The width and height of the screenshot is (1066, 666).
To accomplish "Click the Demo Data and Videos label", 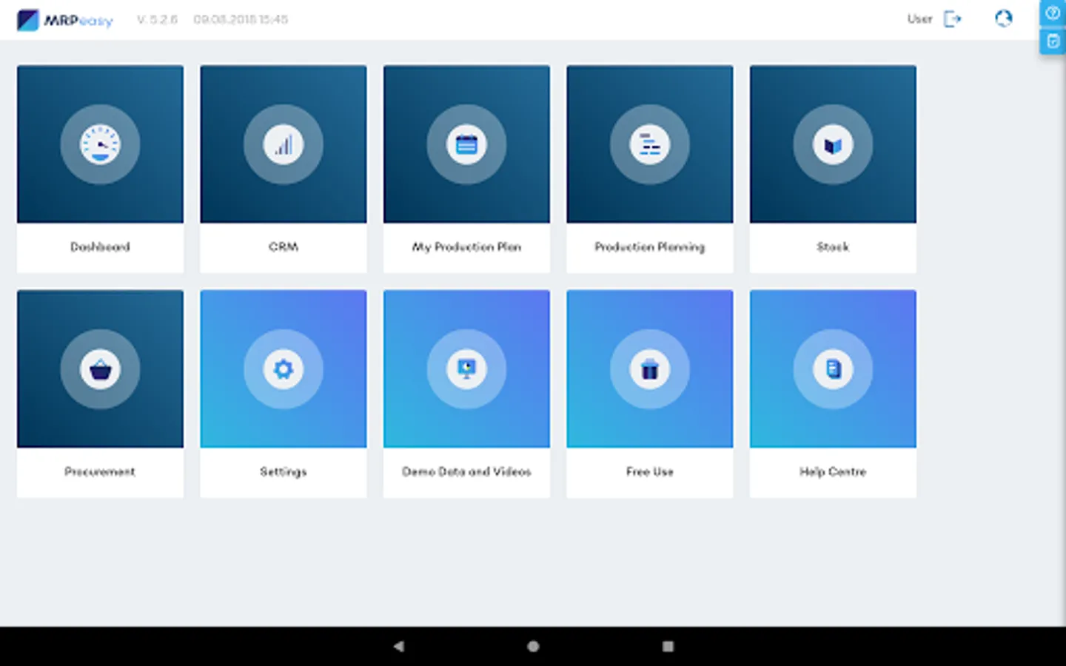I will point(466,471).
